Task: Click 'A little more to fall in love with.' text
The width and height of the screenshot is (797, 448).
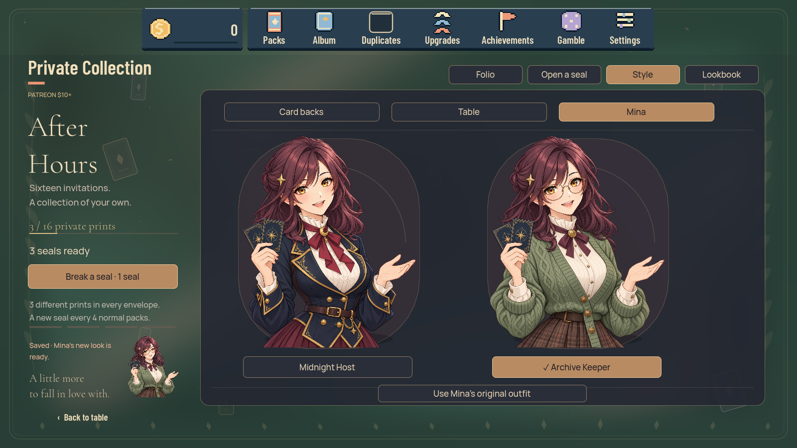Action: [70, 386]
